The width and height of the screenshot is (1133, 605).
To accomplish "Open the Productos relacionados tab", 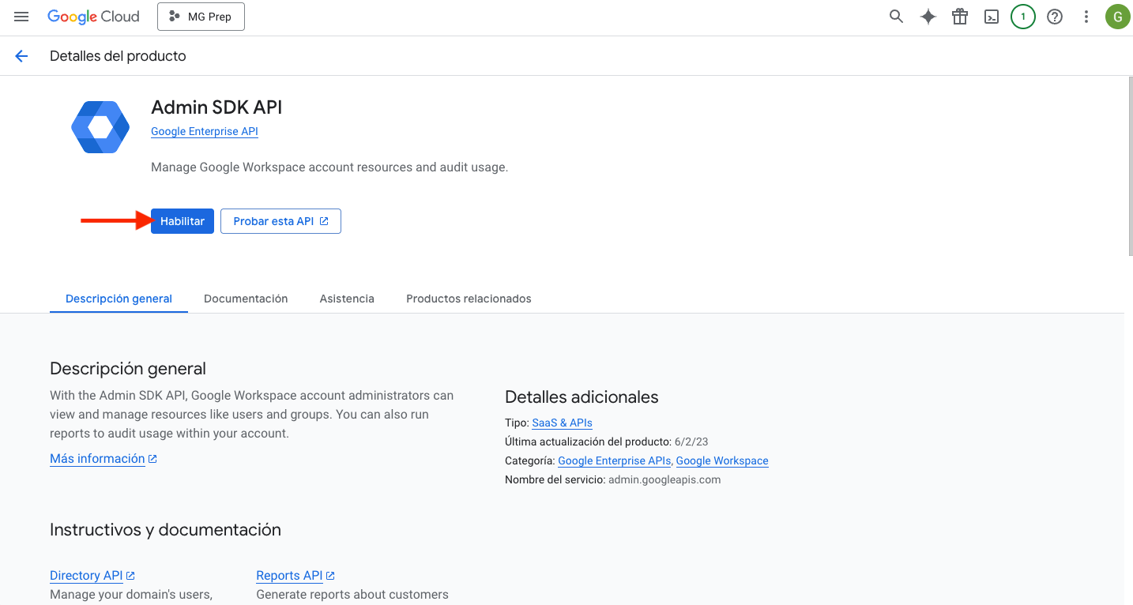I will coord(469,299).
